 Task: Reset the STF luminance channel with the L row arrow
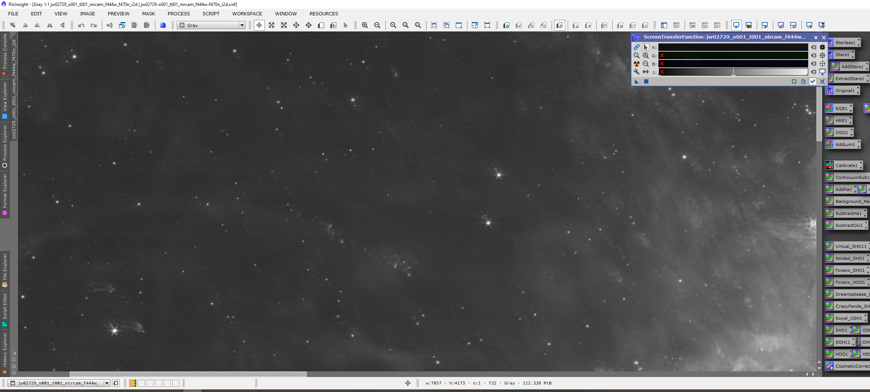(814, 72)
